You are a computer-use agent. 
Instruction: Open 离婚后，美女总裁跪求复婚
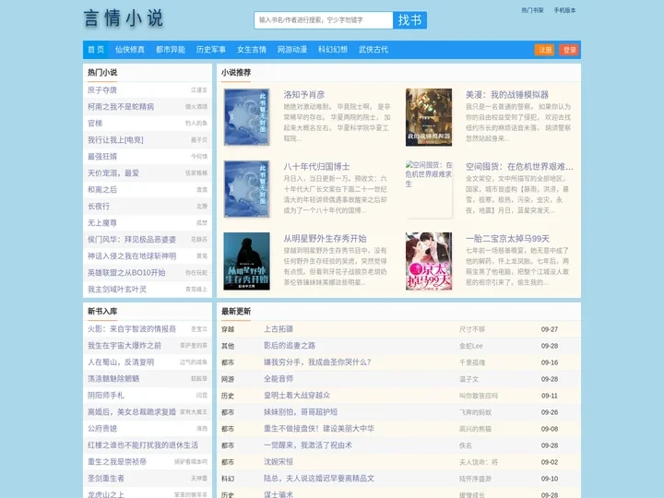(132, 411)
